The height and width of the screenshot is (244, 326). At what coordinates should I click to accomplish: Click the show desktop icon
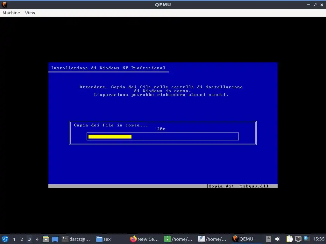[55, 239]
